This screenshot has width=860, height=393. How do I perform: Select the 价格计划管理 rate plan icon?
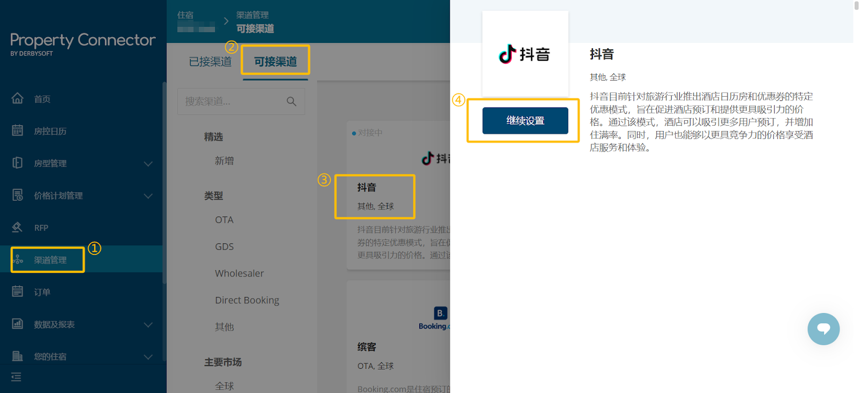click(18, 195)
